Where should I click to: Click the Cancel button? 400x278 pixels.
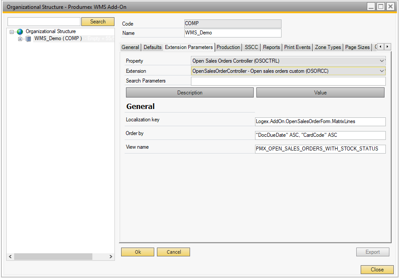(174, 252)
